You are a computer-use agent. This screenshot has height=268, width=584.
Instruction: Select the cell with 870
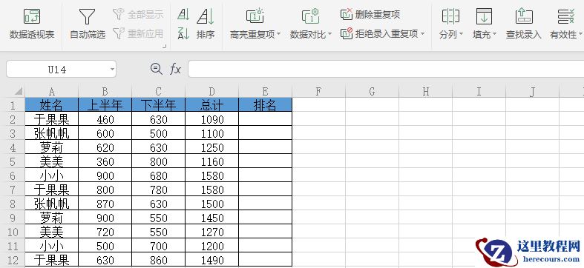[x=105, y=204]
